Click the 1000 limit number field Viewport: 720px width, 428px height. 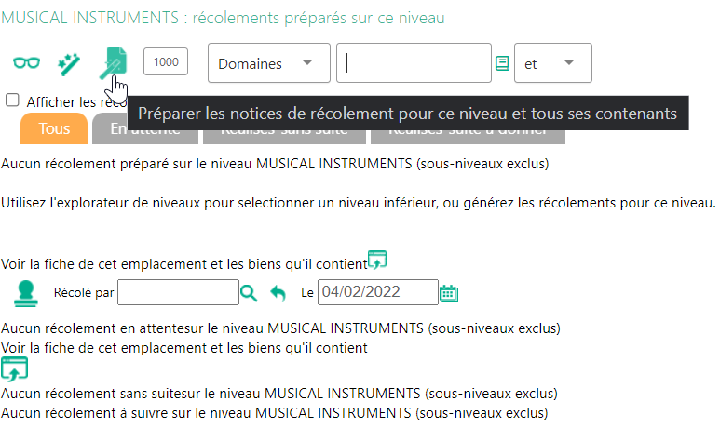pyautogui.click(x=166, y=61)
